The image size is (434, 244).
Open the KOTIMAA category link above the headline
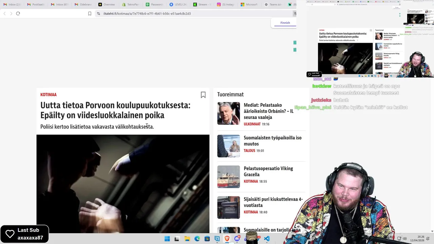click(48, 95)
